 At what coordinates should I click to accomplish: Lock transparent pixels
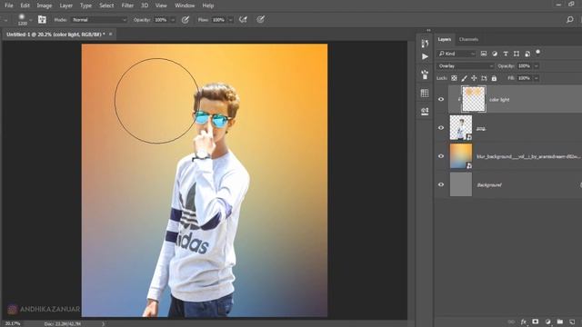click(454, 78)
